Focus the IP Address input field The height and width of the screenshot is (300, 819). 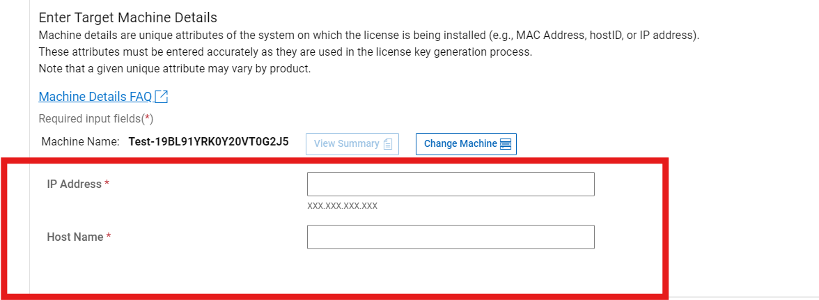click(451, 184)
